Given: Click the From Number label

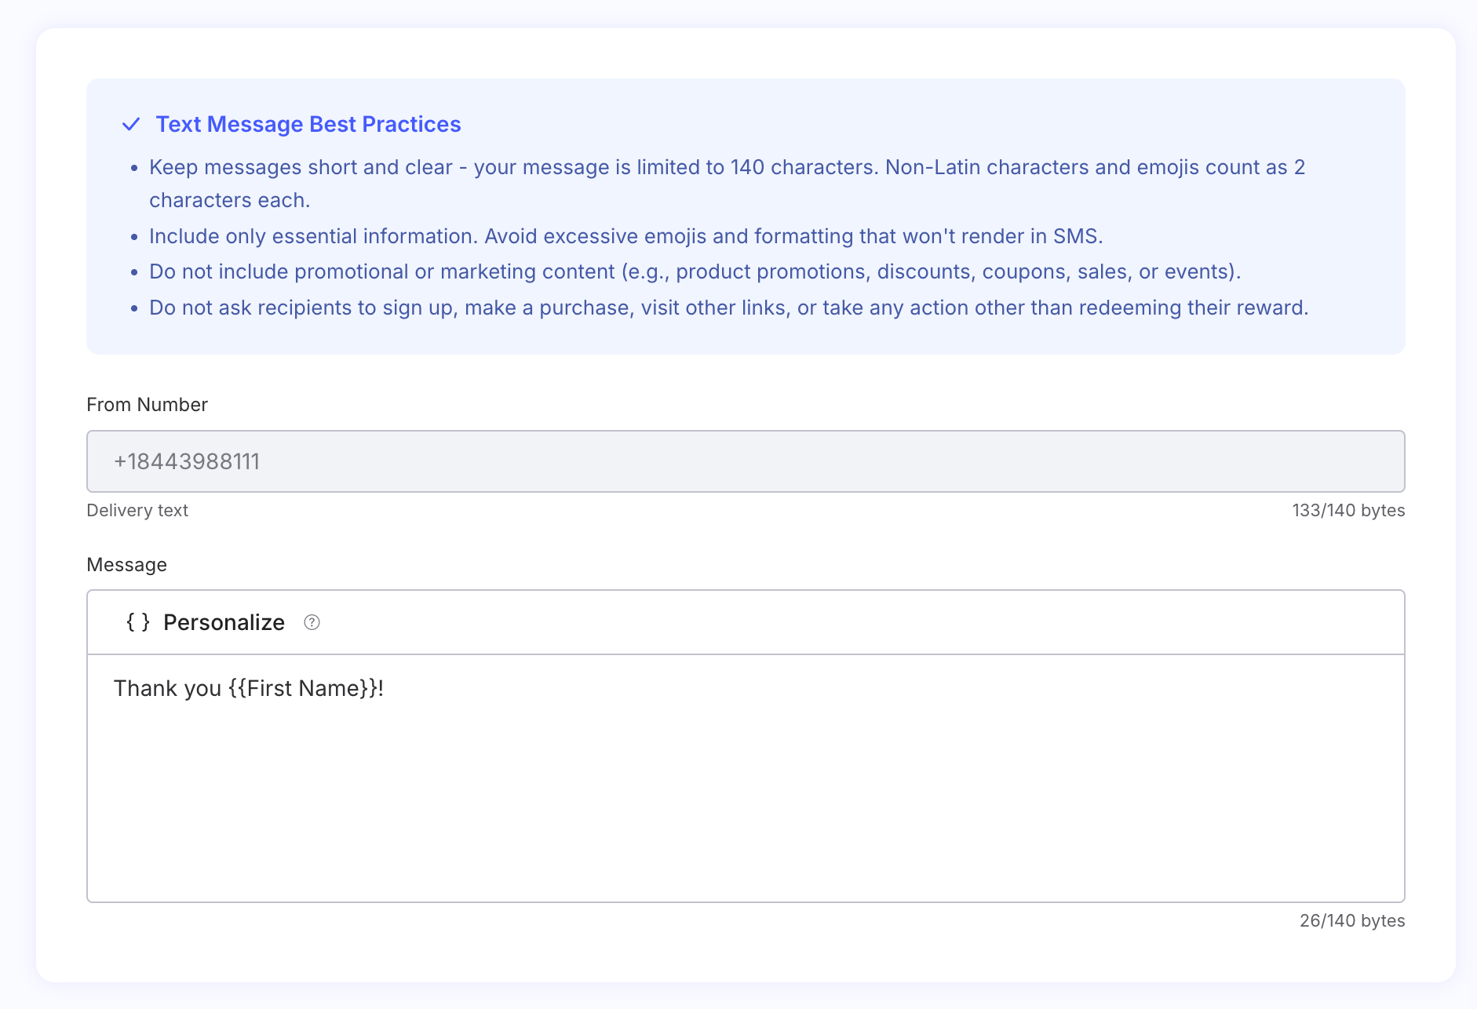Looking at the screenshot, I should [x=147, y=405].
